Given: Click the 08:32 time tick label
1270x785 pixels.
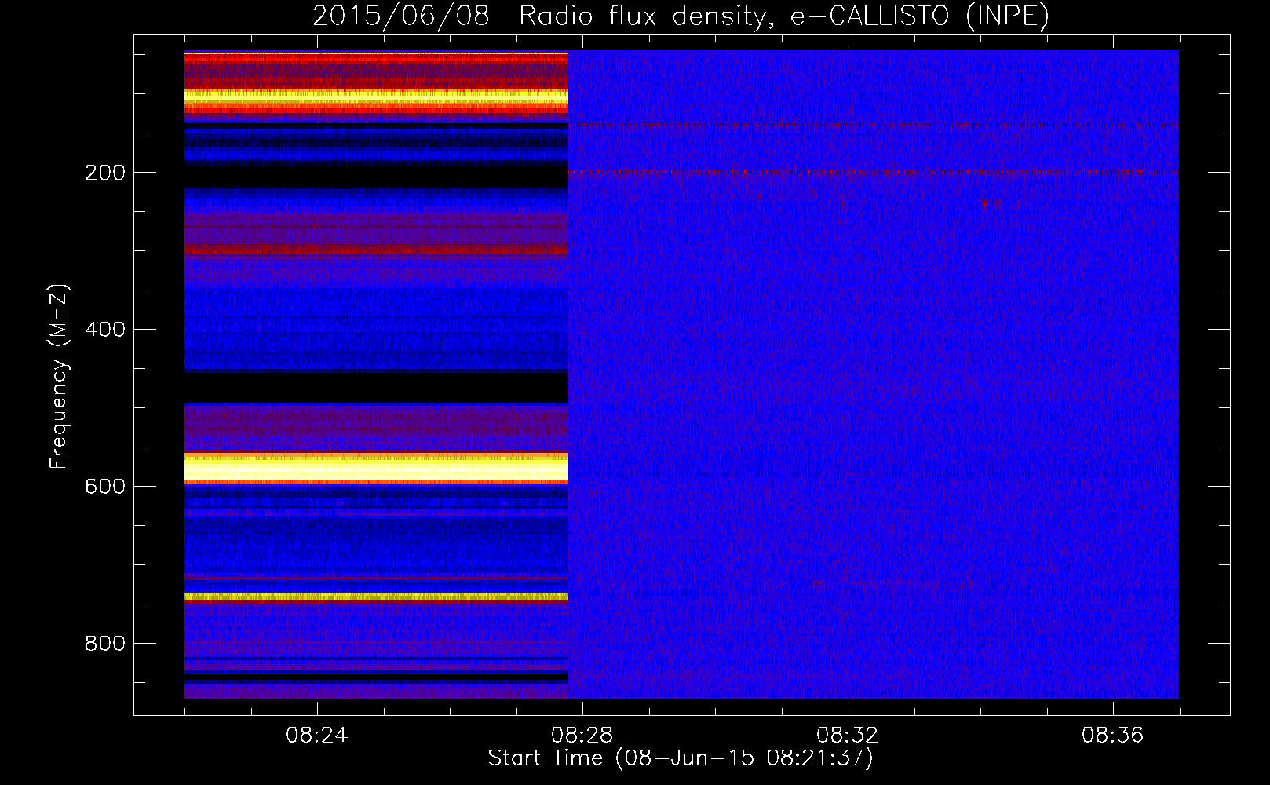Looking at the screenshot, I should (x=847, y=736).
